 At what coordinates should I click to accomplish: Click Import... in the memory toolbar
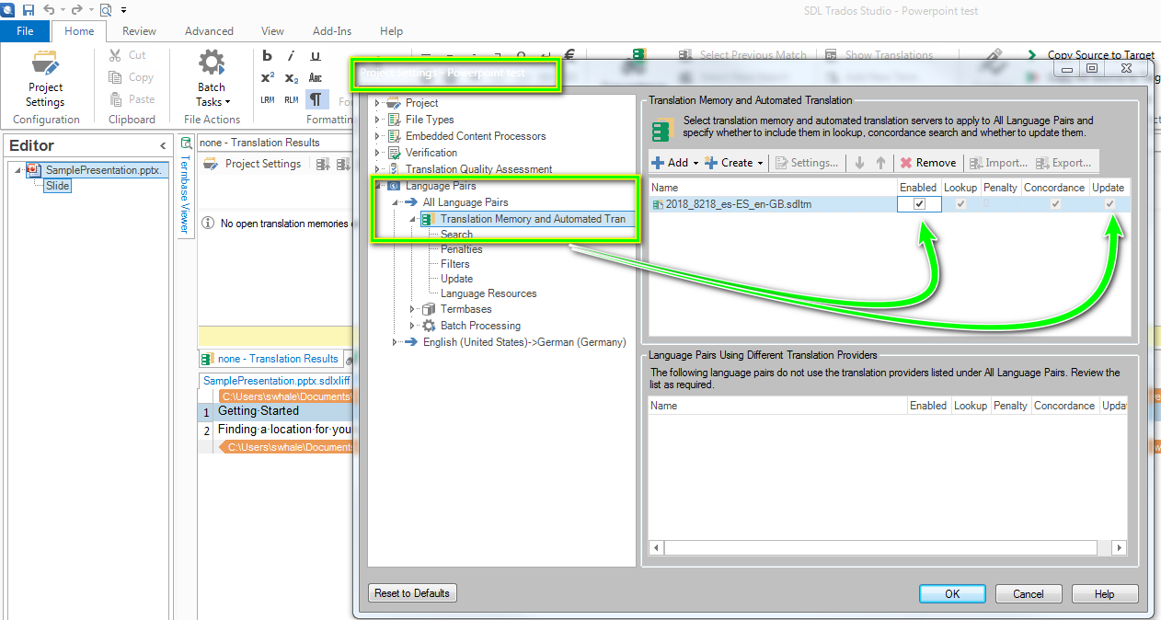998,163
